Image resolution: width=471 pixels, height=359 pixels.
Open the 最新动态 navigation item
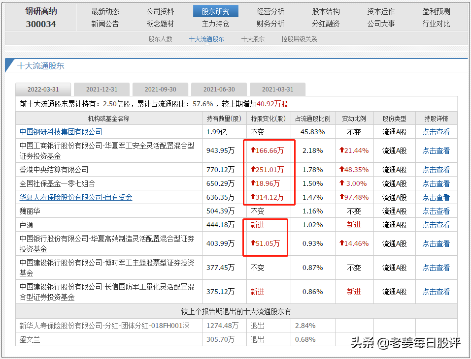click(x=105, y=11)
